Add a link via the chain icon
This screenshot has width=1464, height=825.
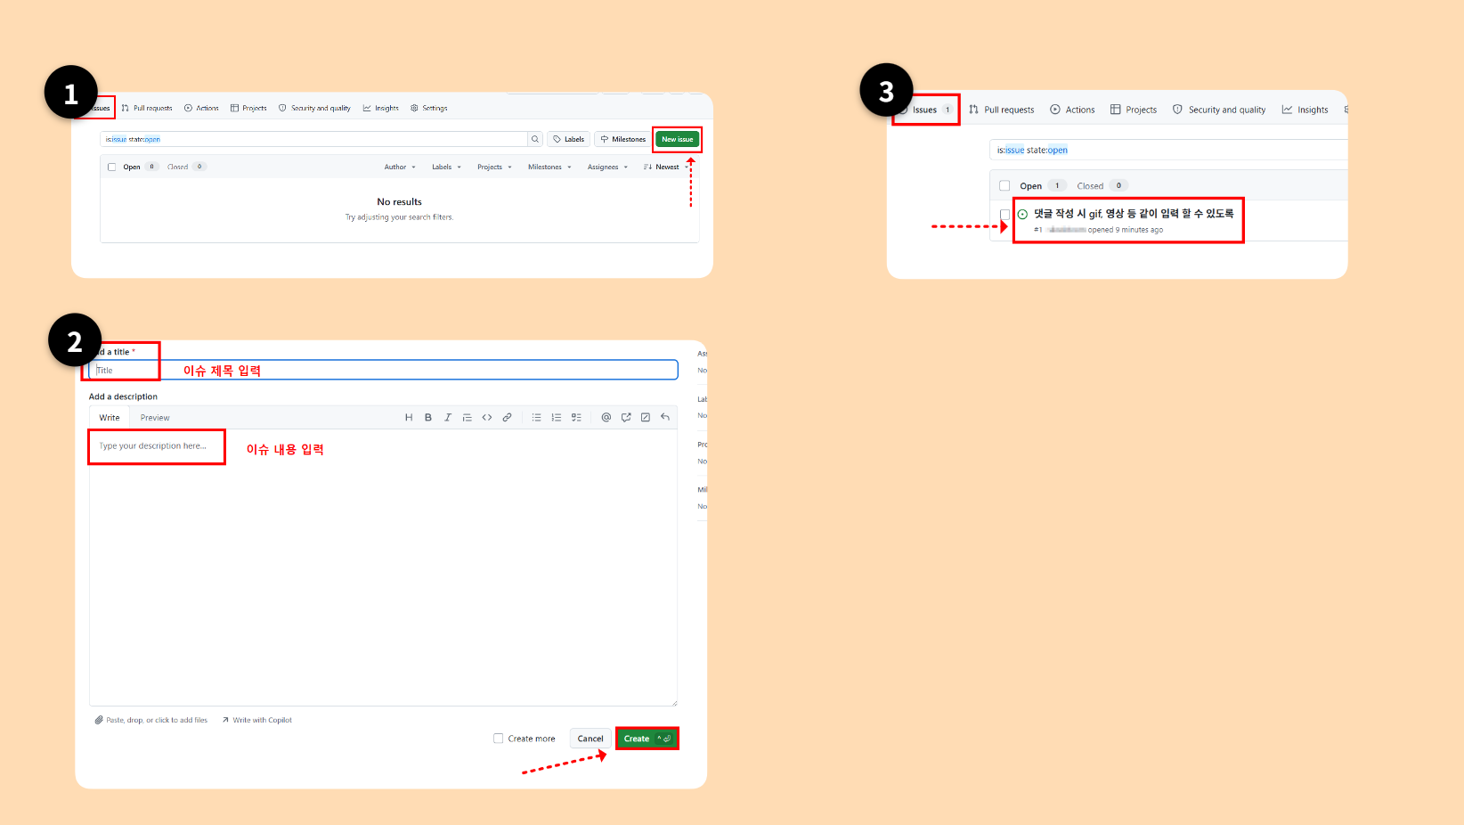(x=507, y=417)
